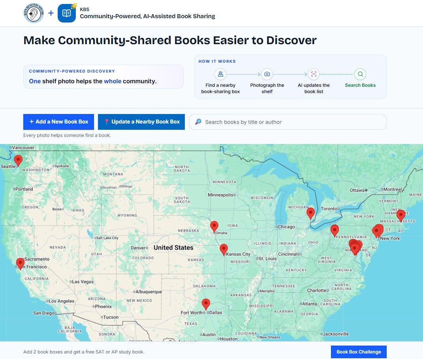Click the blue KBS open-book icon
The image size is (423, 359).
(67, 13)
